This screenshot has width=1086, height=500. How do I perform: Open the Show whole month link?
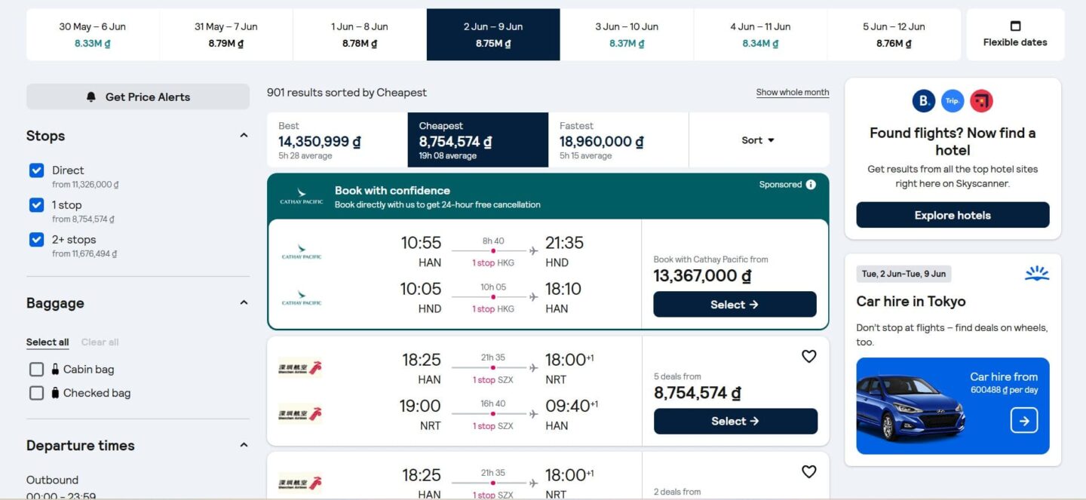pos(793,93)
